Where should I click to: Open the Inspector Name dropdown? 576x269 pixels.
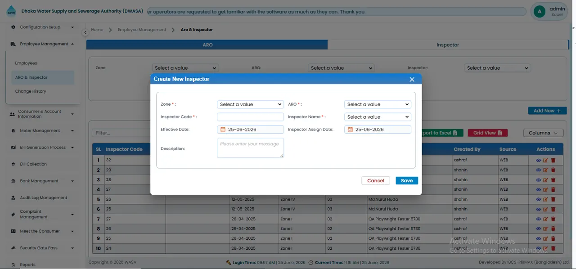tap(378, 117)
